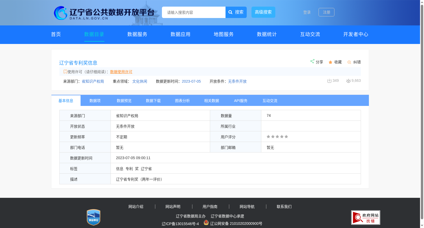Viewport: 424px width, 228px height.
Task: Open the 政府网站找错 badge
Action: click(366, 218)
